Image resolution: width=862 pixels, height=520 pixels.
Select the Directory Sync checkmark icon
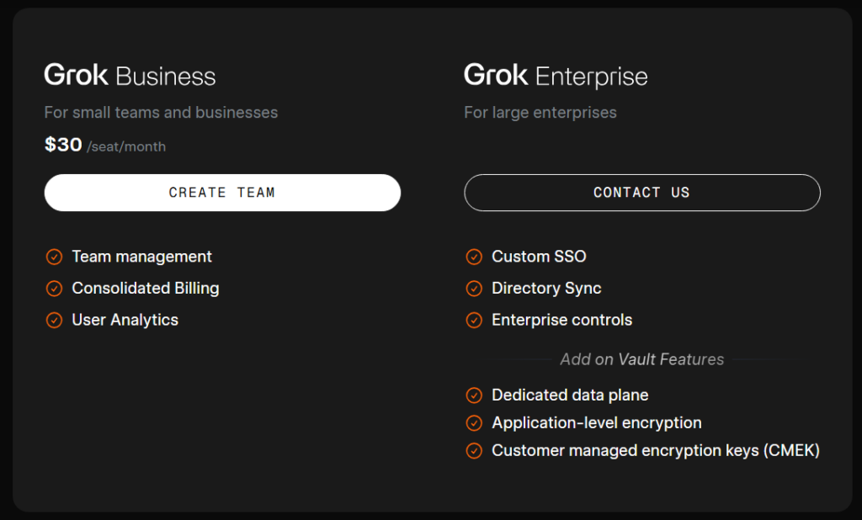474,288
